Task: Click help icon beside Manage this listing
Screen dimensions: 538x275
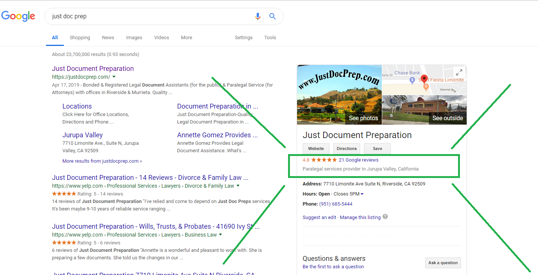Action: 385,217
